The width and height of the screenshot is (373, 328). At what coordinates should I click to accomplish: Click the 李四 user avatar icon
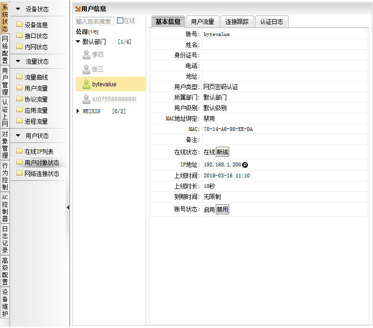coord(86,55)
